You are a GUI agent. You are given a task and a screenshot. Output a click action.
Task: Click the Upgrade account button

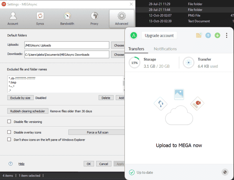point(159,35)
